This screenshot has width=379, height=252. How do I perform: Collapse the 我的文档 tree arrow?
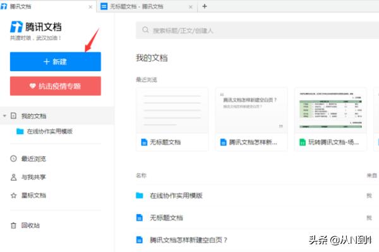click(x=4, y=116)
